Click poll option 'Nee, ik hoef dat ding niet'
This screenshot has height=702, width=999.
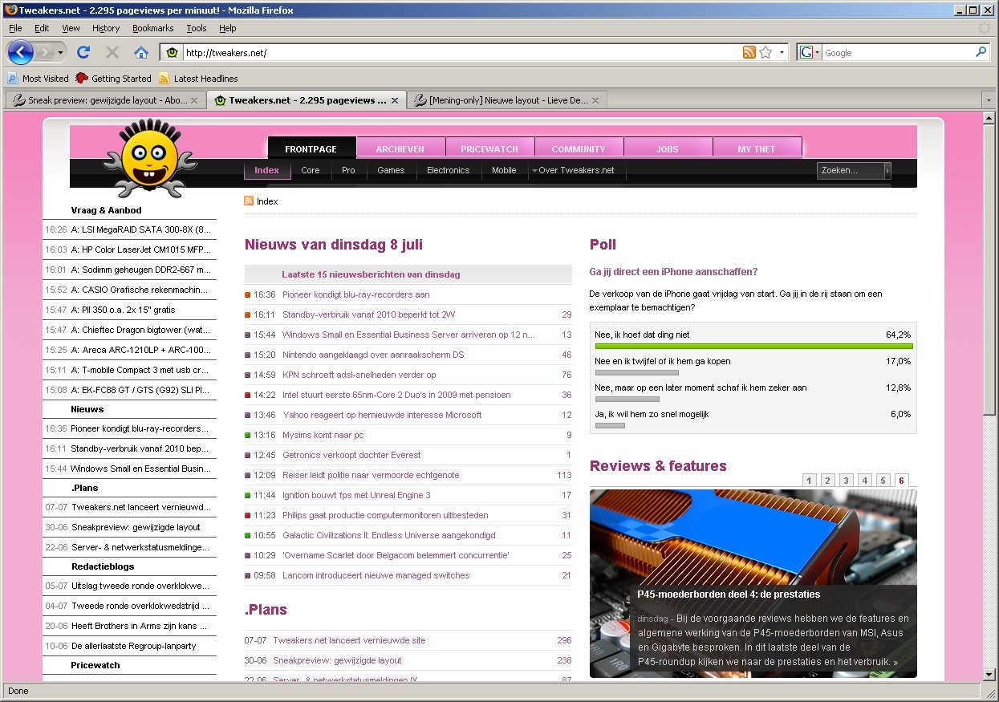coord(642,335)
